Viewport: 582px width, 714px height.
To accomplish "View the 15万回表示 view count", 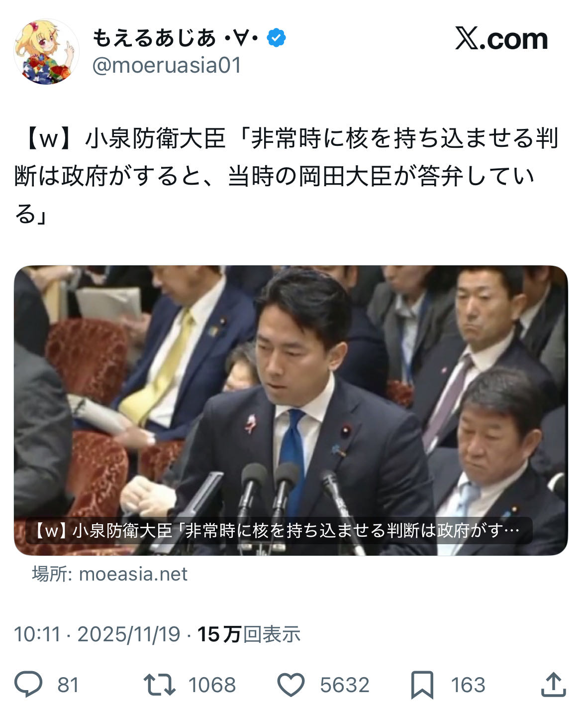I will (x=249, y=634).
